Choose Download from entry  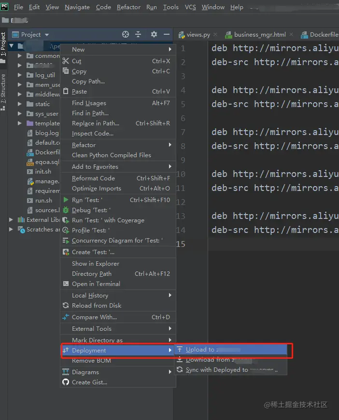point(231,360)
